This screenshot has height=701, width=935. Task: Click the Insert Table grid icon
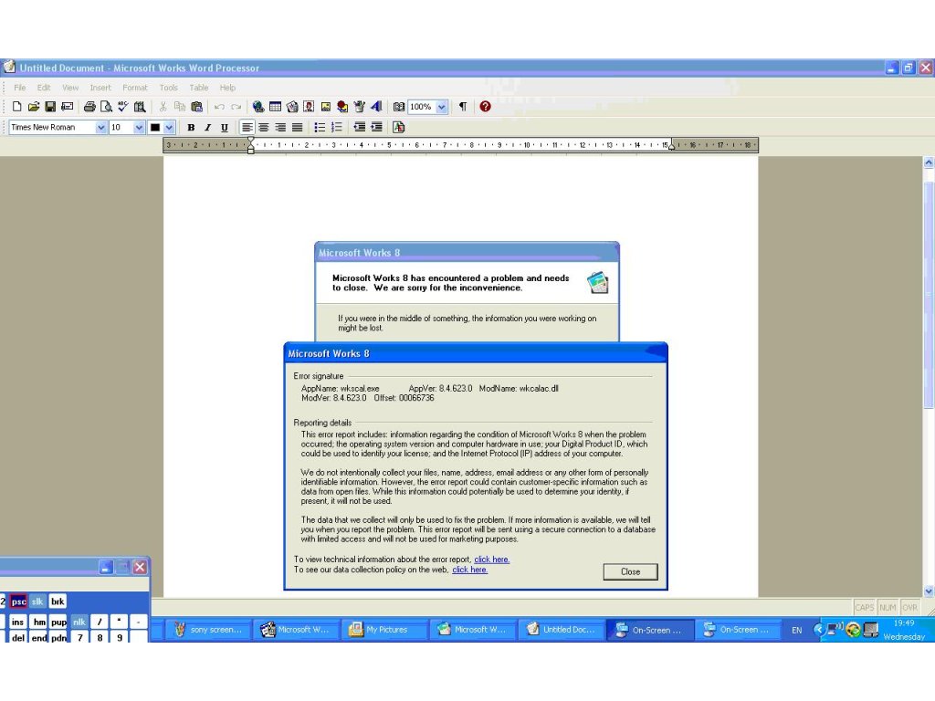click(x=275, y=107)
